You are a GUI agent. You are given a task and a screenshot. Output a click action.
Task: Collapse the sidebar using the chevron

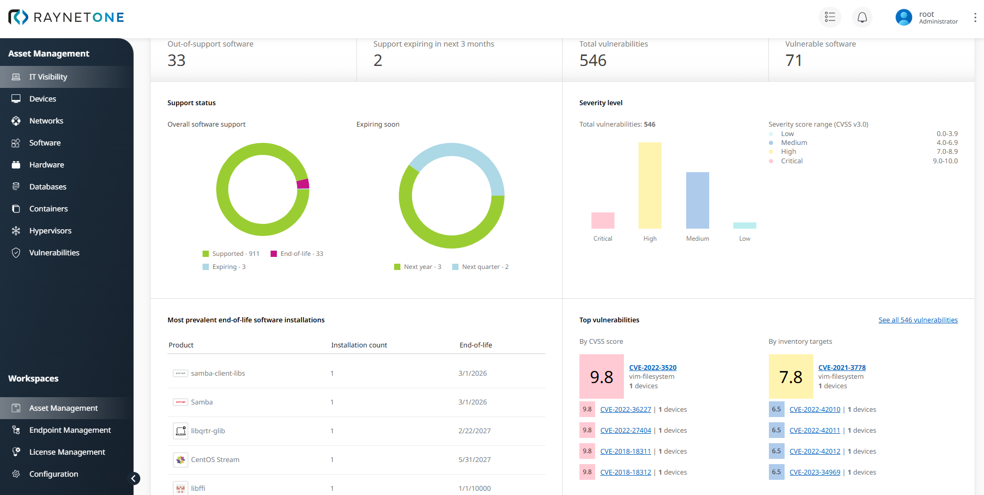click(133, 478)
